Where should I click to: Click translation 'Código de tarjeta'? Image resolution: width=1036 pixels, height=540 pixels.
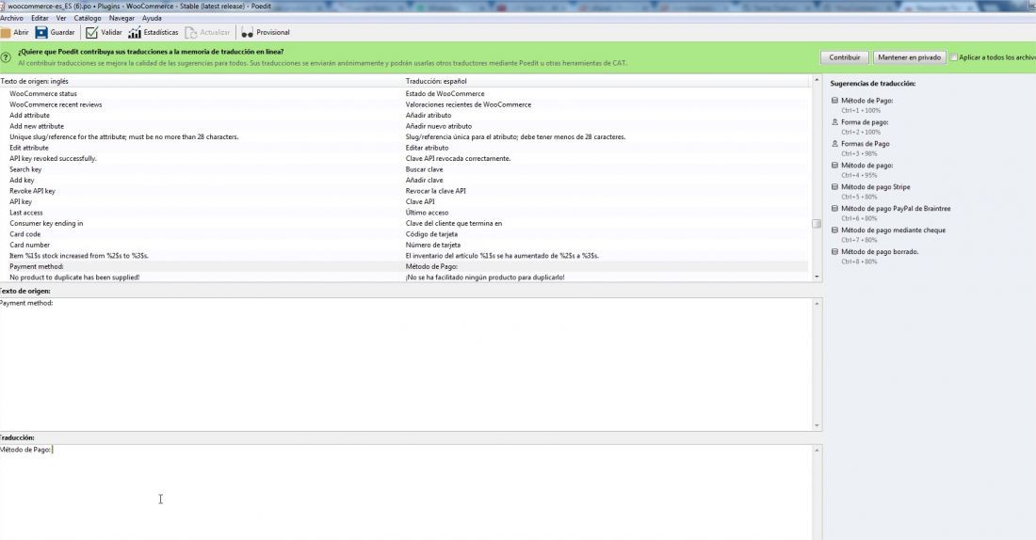tap(431, 234)
